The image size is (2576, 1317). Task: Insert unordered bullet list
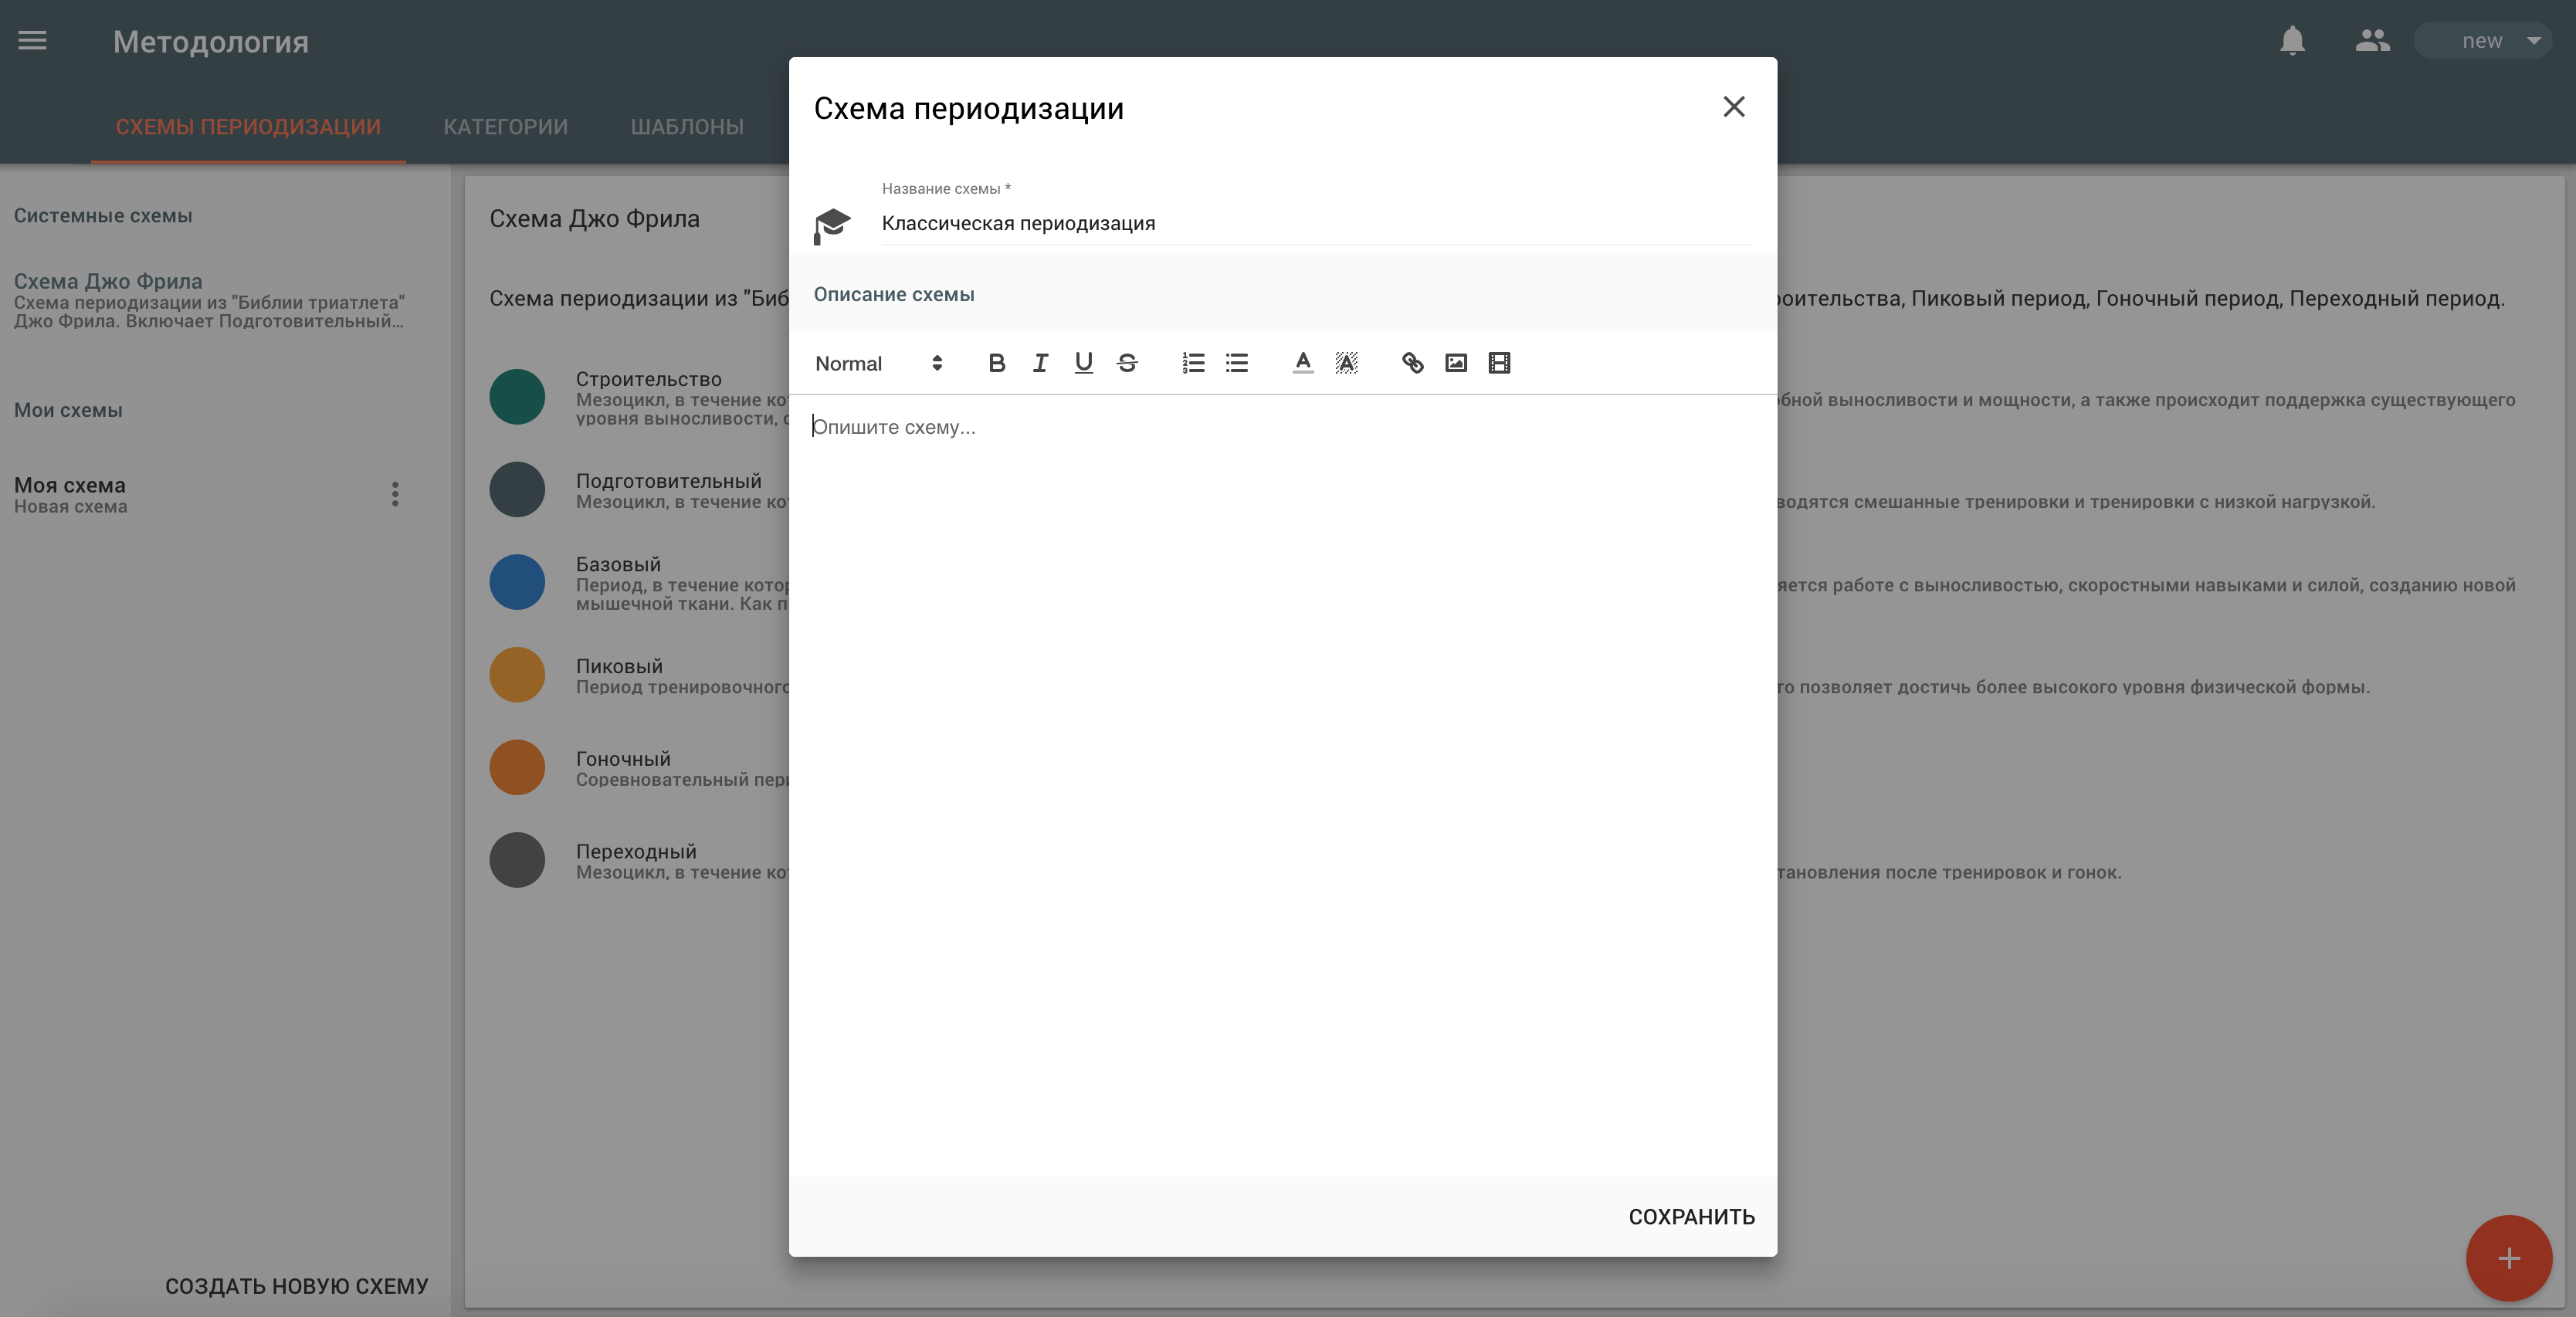pos(1236,361)
